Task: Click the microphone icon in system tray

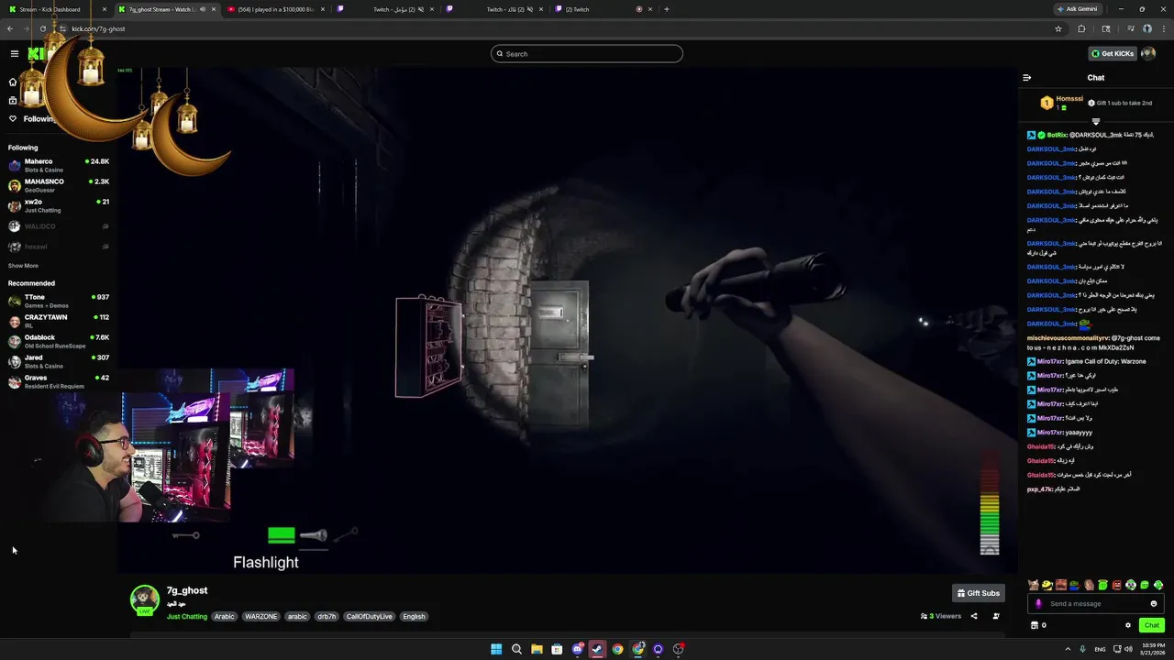Action: [x=1083, y=649]
